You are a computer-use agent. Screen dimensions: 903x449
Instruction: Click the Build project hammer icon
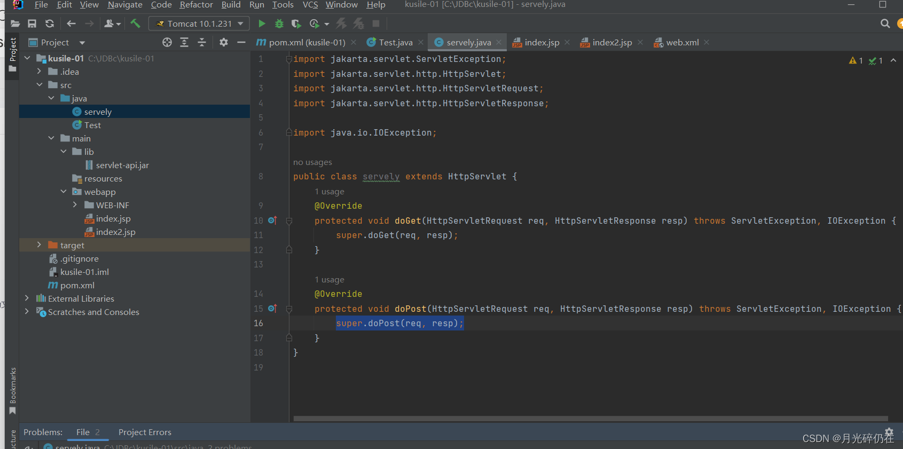coord(135,23)
